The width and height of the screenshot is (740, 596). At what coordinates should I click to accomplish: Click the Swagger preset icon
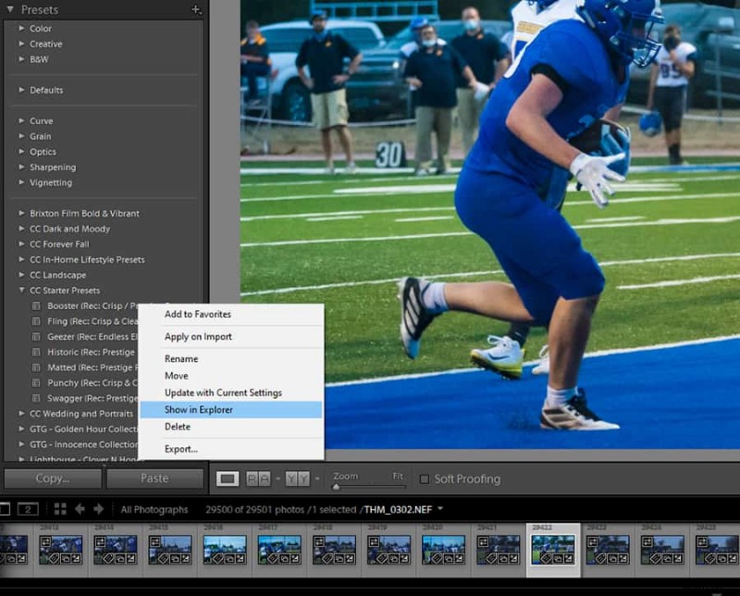pos(36,399)
